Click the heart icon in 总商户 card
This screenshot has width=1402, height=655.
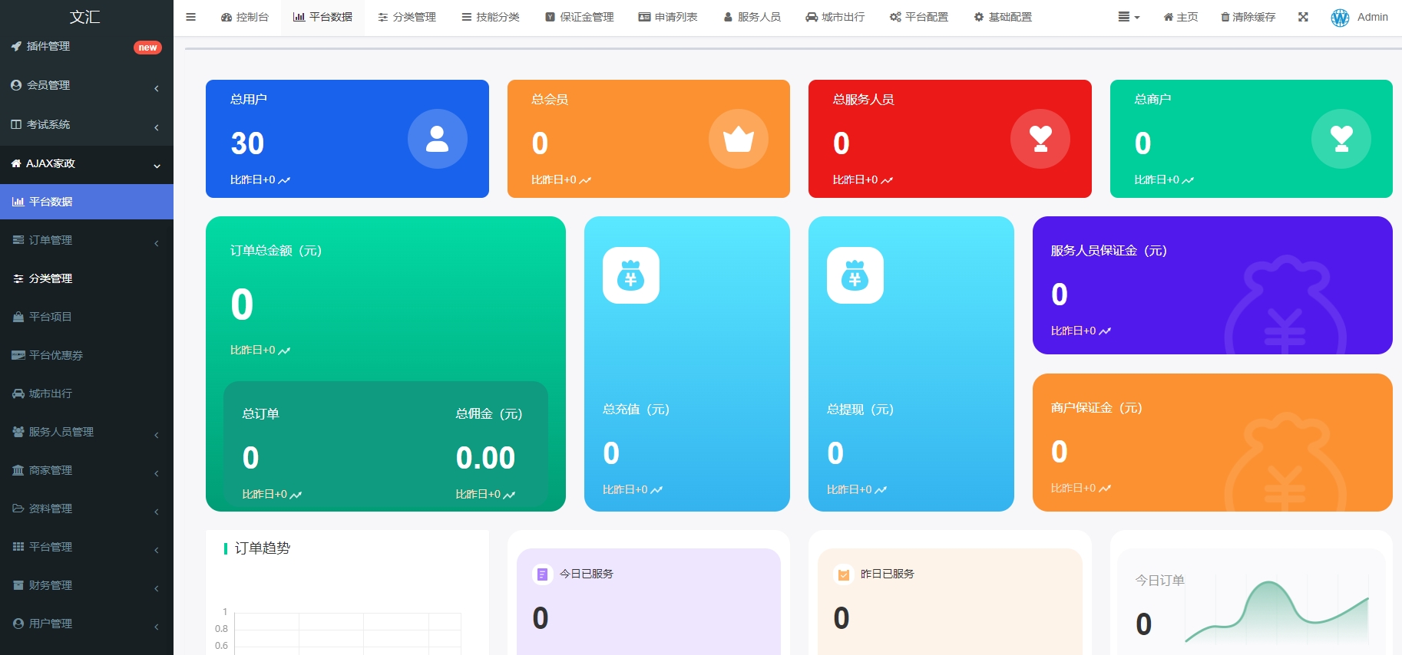[1341, 139]
